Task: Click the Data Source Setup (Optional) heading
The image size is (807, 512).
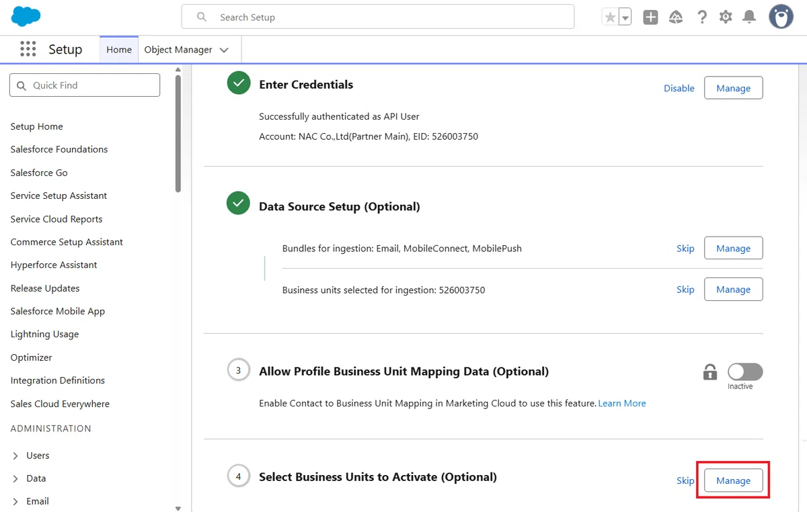Action: click(340, 206)
